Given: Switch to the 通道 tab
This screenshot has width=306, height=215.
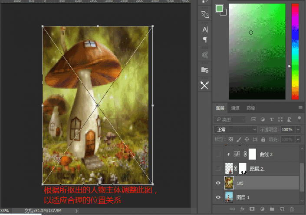Looking at the screenshot, I should [x=235, y=108].
